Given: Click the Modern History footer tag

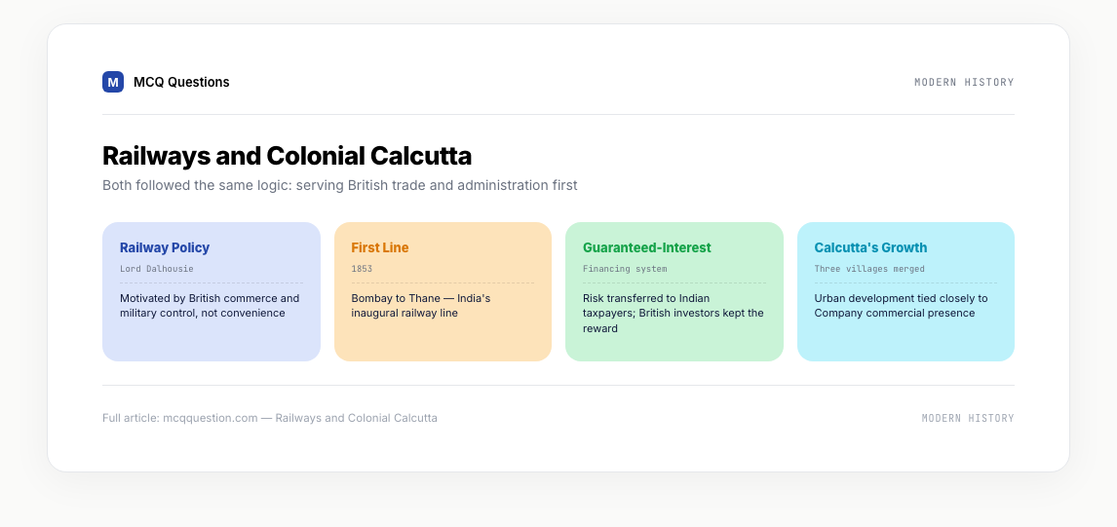Looking at the screenshot, I should 968,418.
